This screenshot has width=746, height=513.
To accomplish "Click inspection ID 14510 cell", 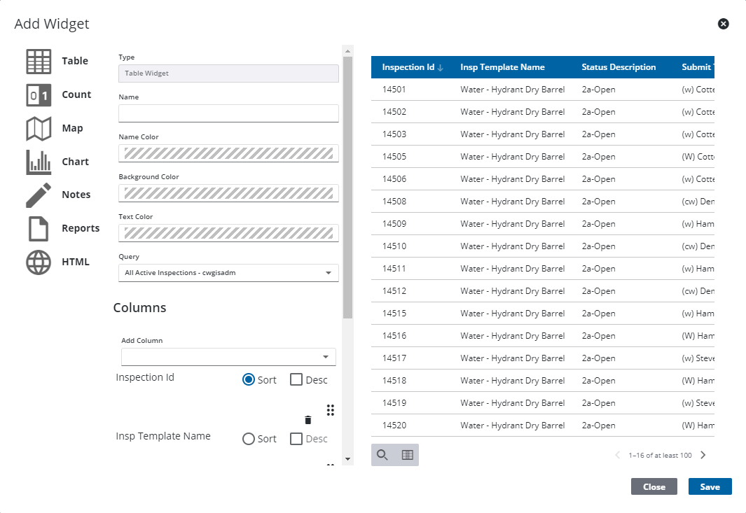I will [x=394, y=246].
